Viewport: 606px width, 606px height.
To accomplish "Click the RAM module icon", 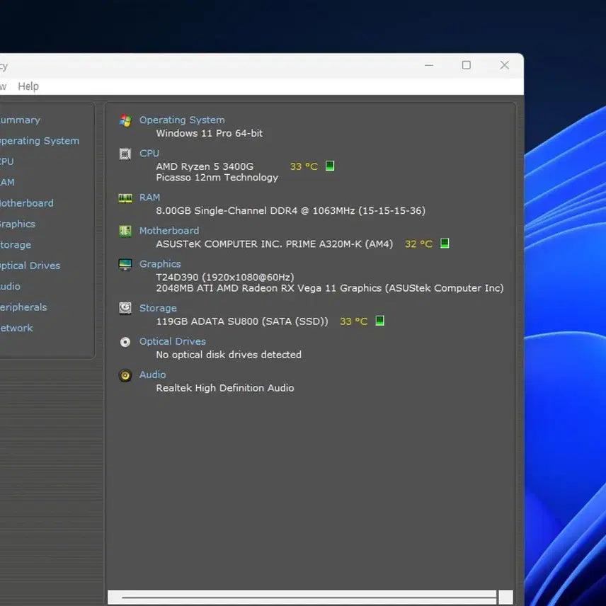I will point(125,198).
